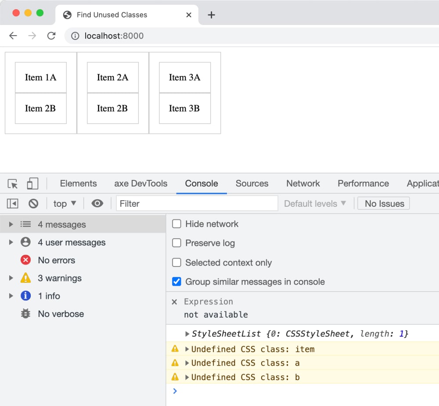This screenshot has height=406, width=439.
Task: Activate the inspect element picker icon
Action: pyautogui.click(x=13, y=183)
